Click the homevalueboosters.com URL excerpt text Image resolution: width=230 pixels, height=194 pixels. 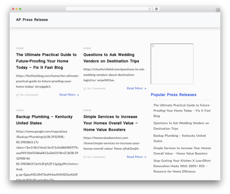[x=112, y=143]
